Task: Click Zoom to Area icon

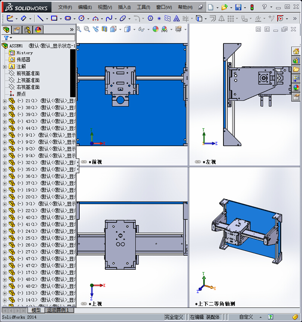Action: 87,29
